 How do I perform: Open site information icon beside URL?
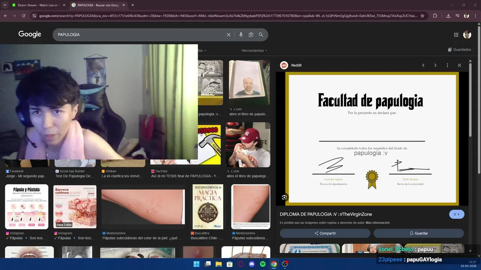(x=34, y=16)
